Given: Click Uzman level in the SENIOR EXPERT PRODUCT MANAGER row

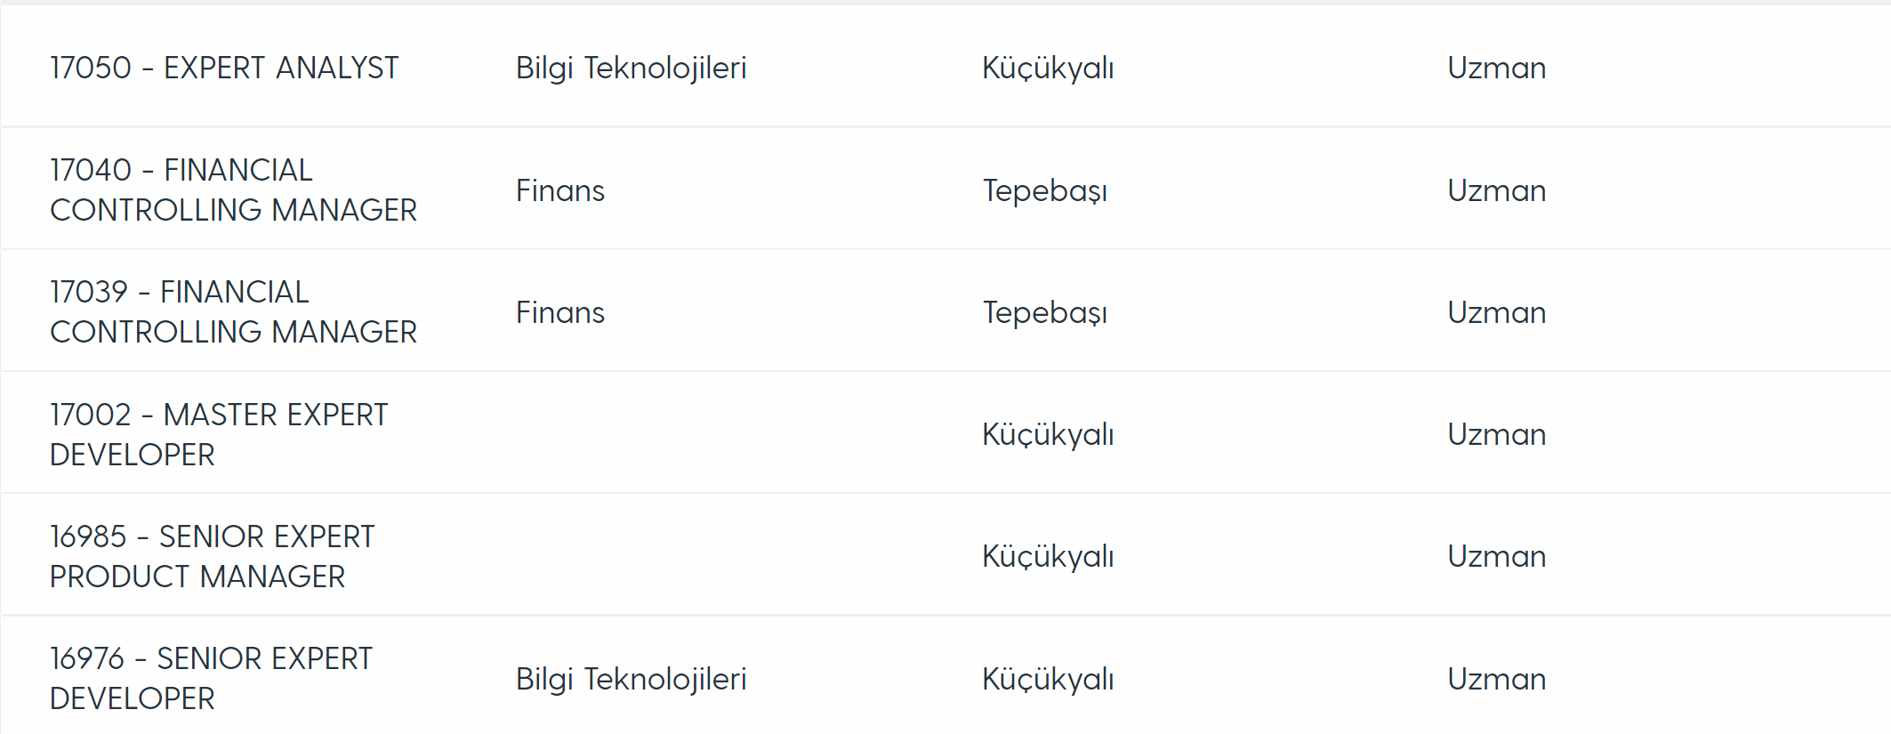Looking at the screenshot, I should tap(1497, 556).
